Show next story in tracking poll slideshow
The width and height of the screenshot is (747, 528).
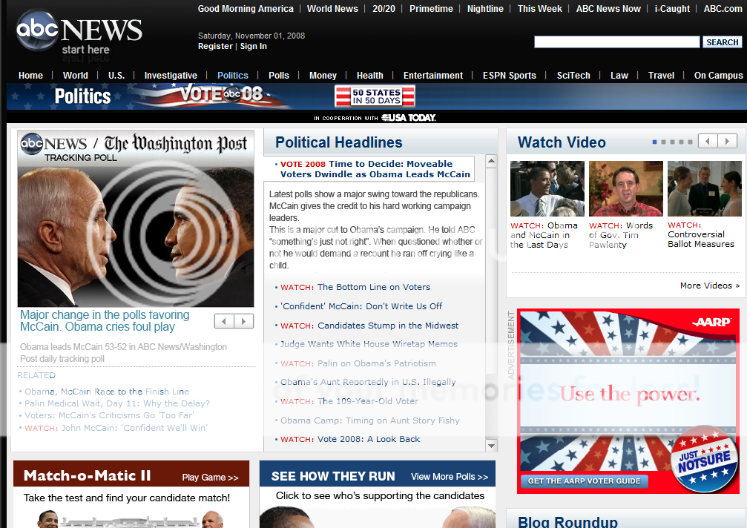243,321
